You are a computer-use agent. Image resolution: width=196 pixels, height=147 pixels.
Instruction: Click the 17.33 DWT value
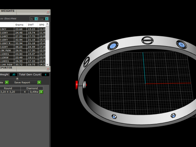click(x=31, y=61)
